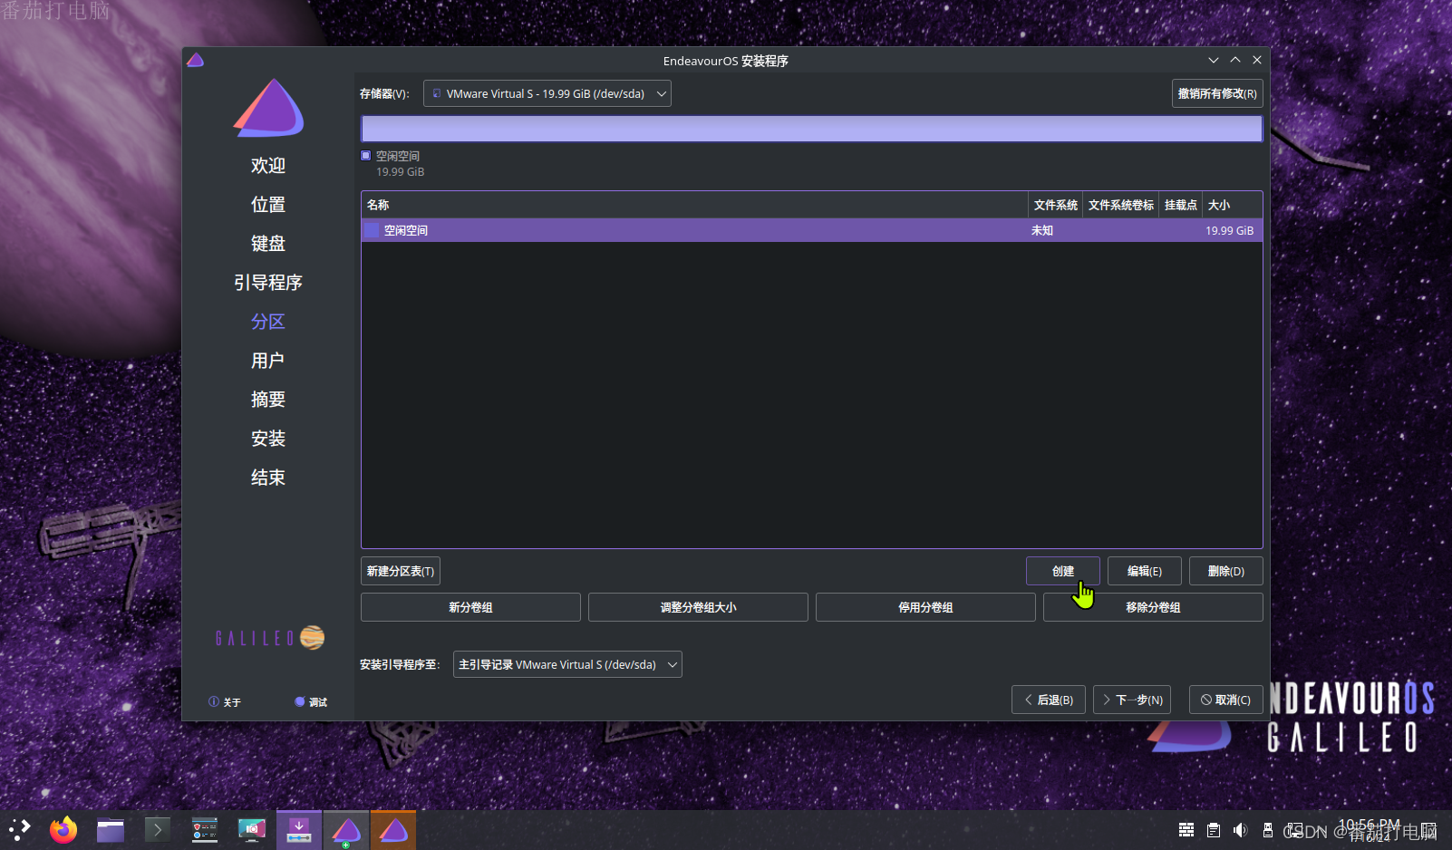Switch to the installer download taskbar item
The image size is (1452, 850).
coord(299,829)
